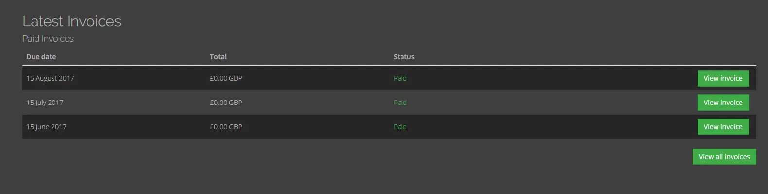Image resolution: width=768 pixels, height=194 pixels.
Task: Click the Latest Invoices heading
Action: tap(72, 21)
